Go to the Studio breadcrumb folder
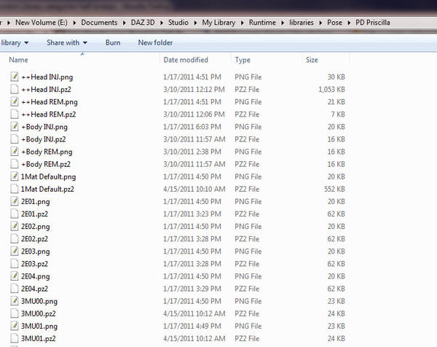437x347 pixels. pos(178,23)
